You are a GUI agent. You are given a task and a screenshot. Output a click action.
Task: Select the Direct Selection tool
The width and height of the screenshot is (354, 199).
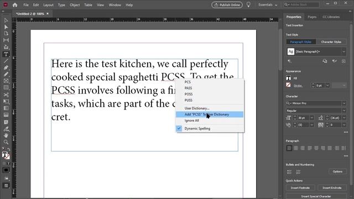coord(6,27)
